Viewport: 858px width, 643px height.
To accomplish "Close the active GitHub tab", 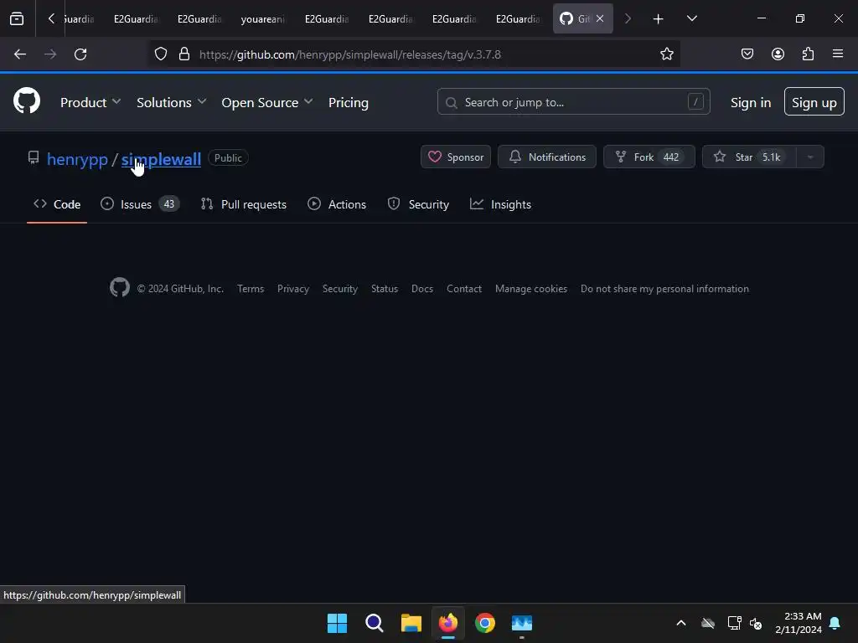I will click(600, 18).
